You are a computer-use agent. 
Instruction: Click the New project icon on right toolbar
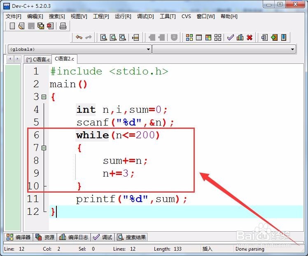coord(264,37)
